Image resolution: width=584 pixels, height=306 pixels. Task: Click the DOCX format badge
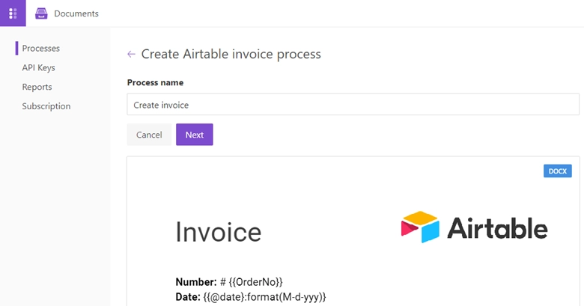[x=558, y=171]
